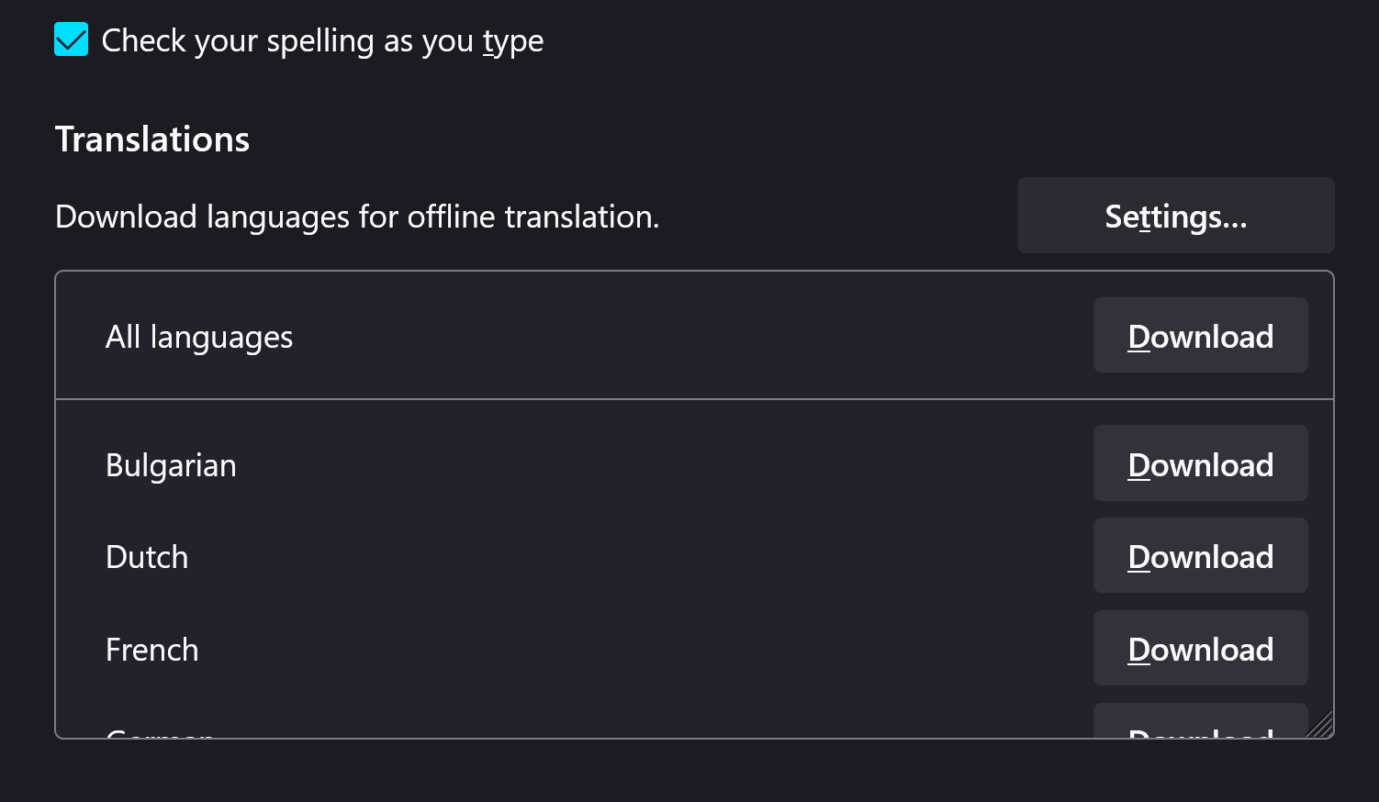
Task: Click the cut-off German language label
Action: click(x=160, y=733)
